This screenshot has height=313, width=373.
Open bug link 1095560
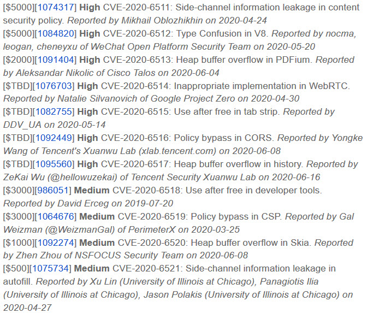pyautogui.click(x=54, y=164)
